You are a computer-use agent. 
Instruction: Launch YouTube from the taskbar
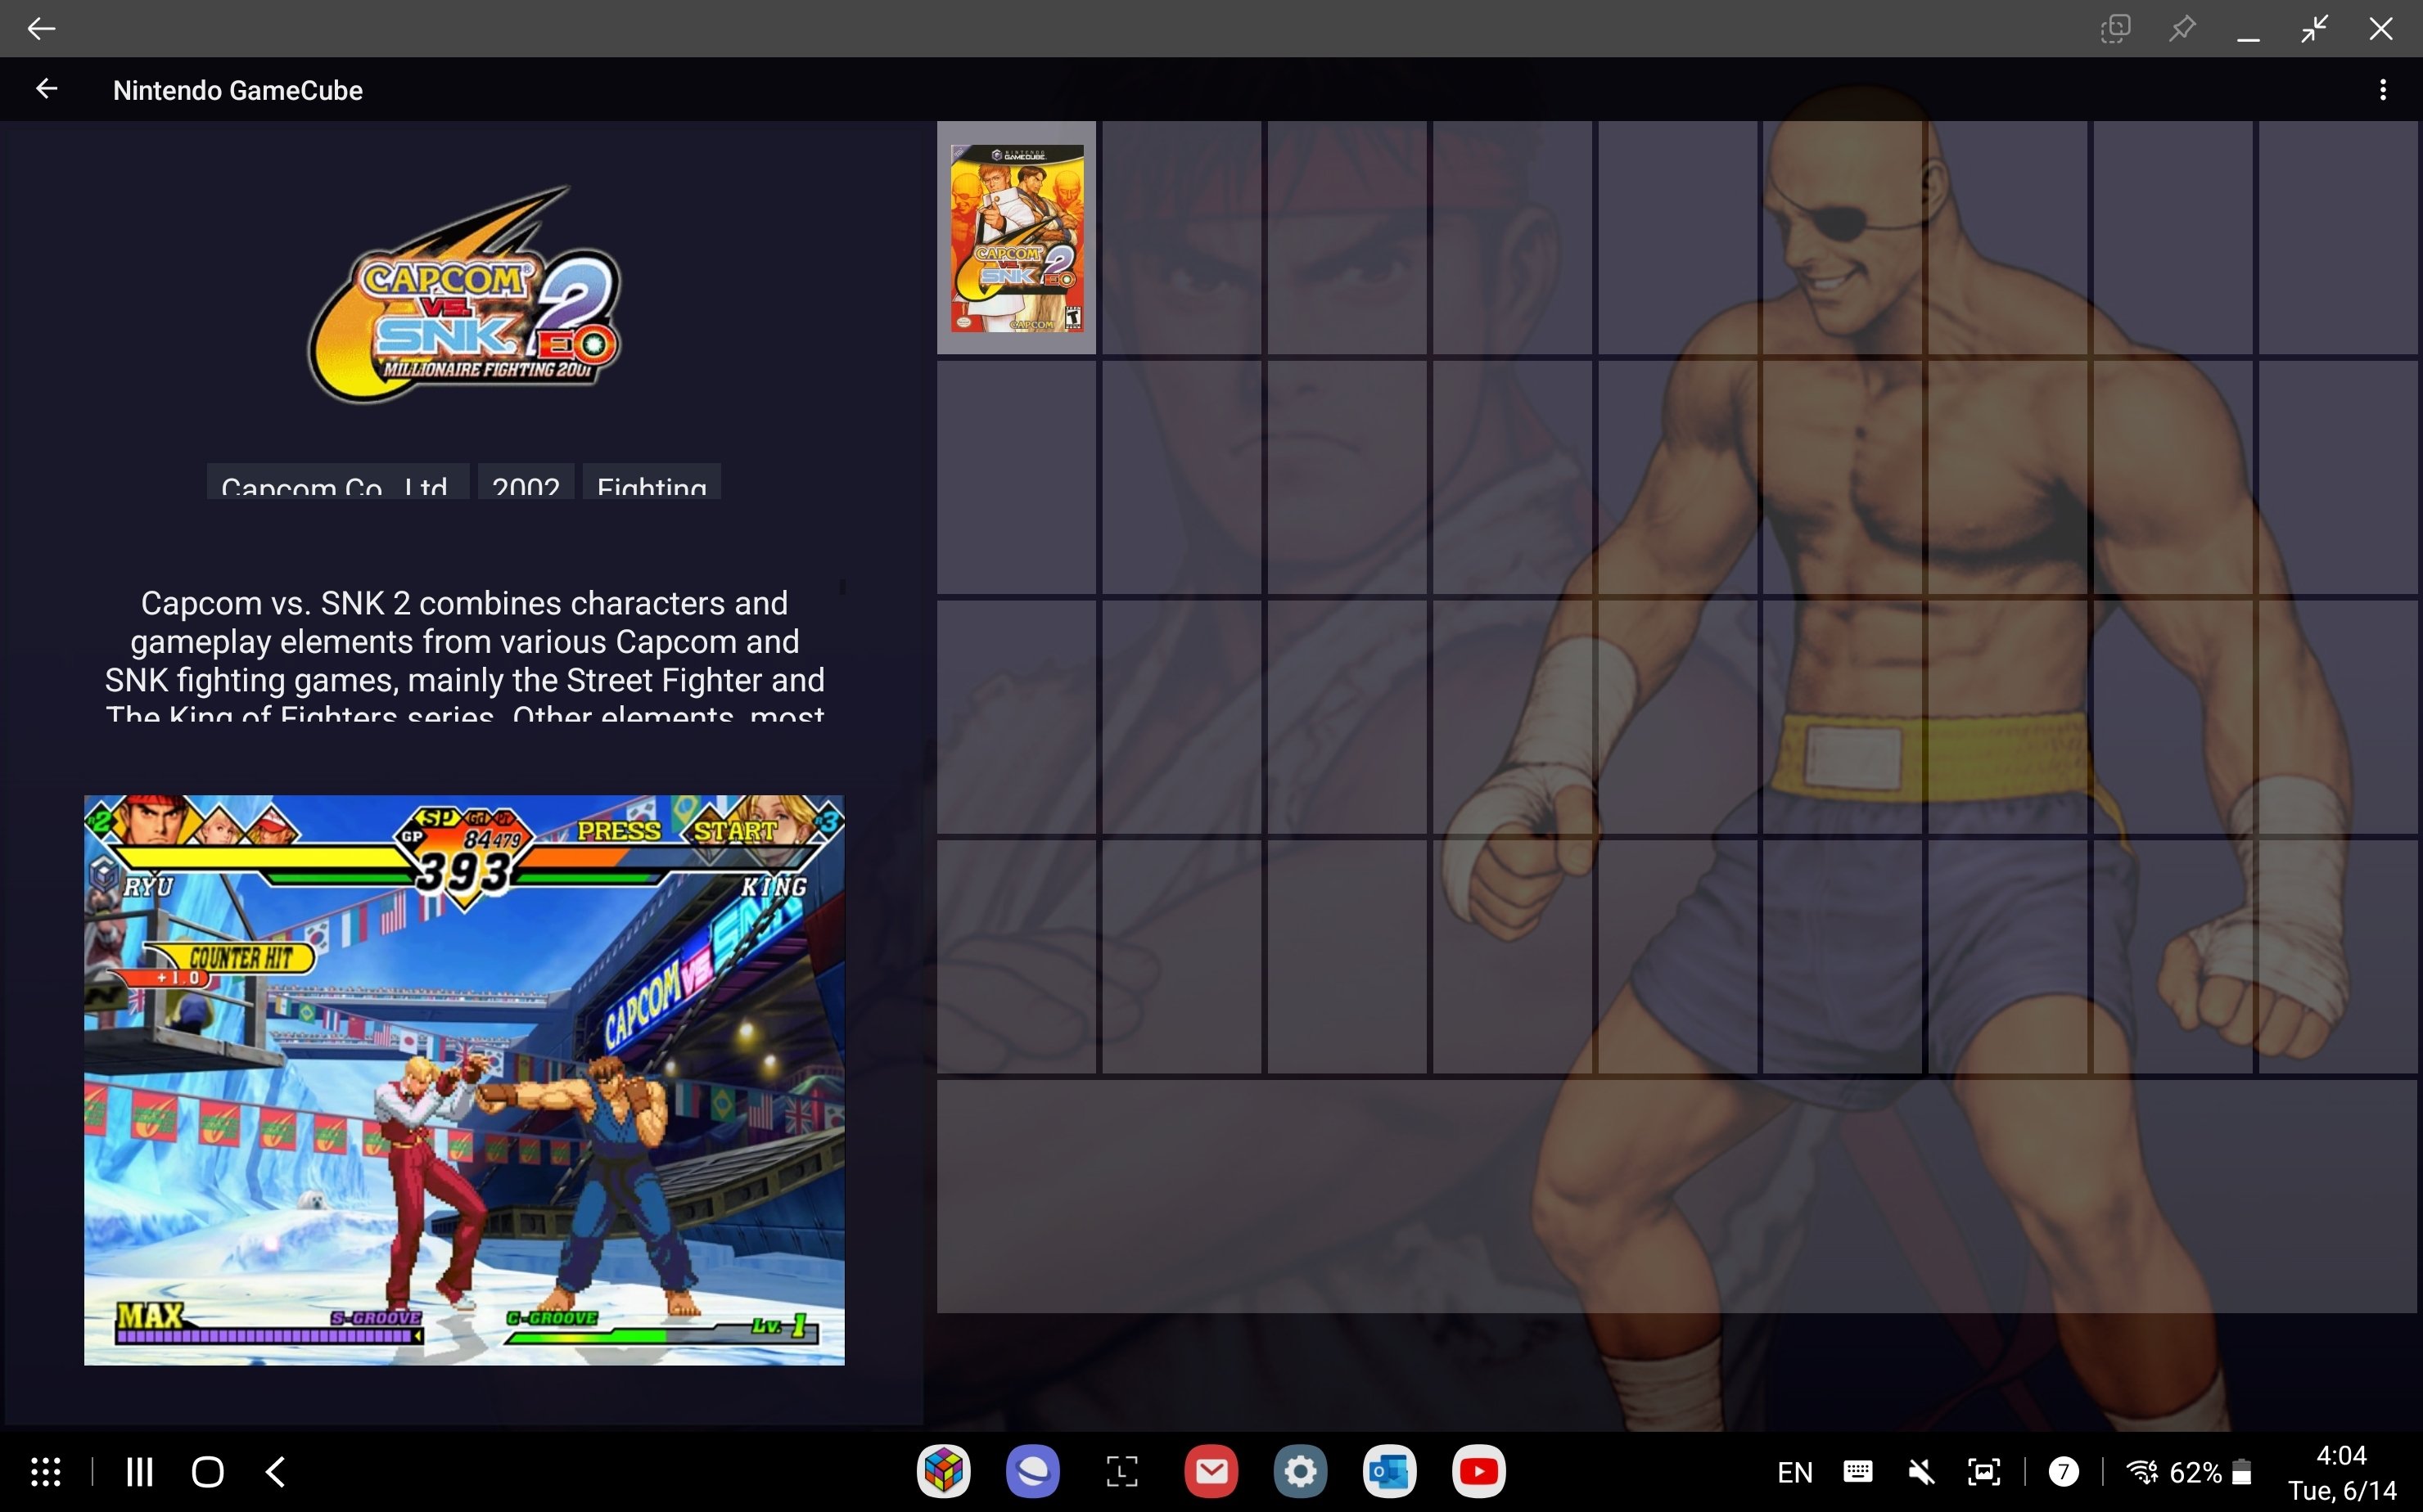pyautogui.click(x=1478, y=1471)
